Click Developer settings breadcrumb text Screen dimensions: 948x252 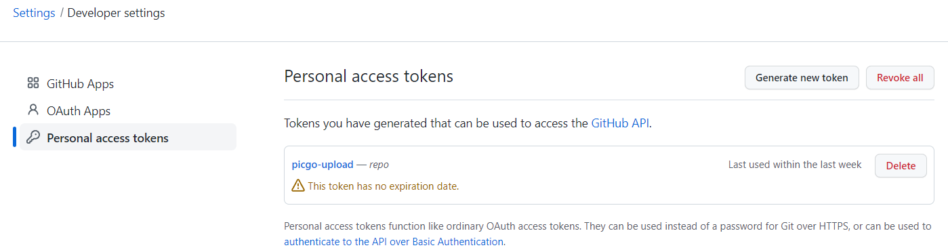tap(116, 13)
